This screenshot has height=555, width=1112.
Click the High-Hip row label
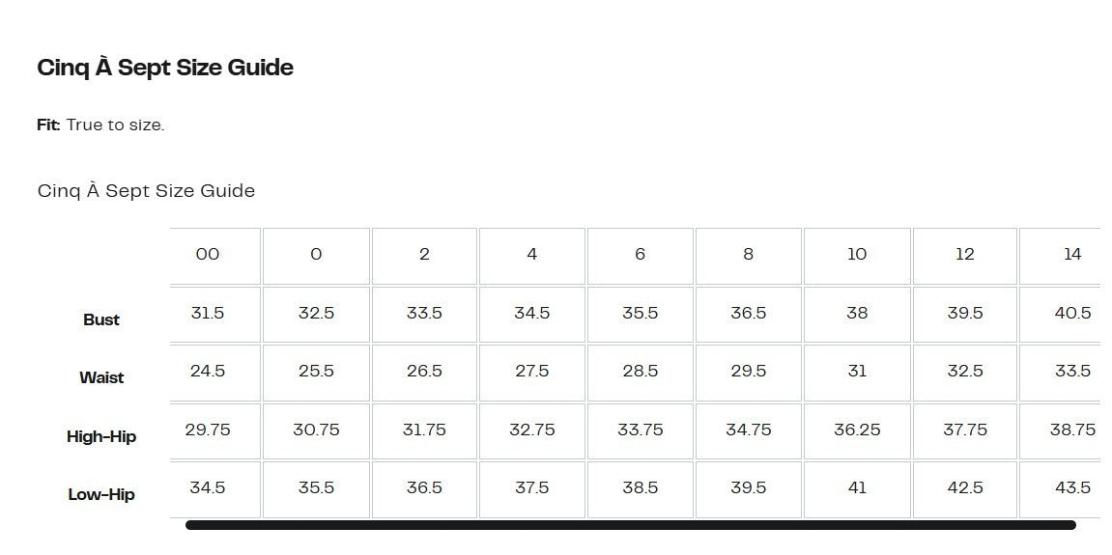(101, 436)
